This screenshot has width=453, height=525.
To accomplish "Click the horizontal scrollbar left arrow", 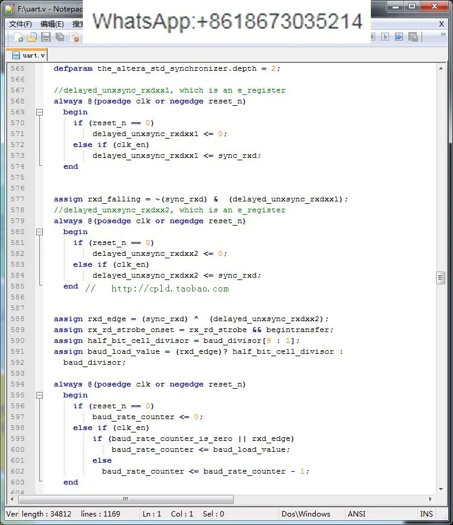I will tap(12, 499).
